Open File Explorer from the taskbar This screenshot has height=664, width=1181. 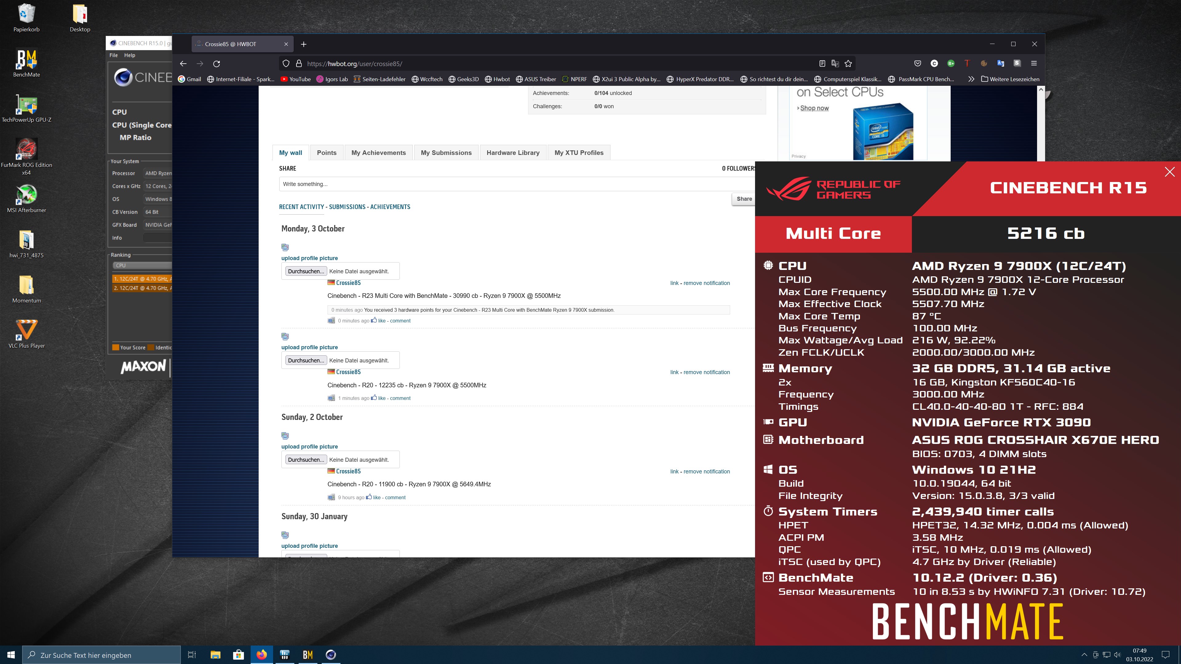tap(215, 655)
